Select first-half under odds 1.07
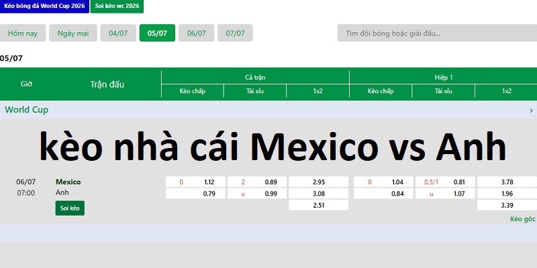This screenshot has height=268, width=537. [445, 194]
